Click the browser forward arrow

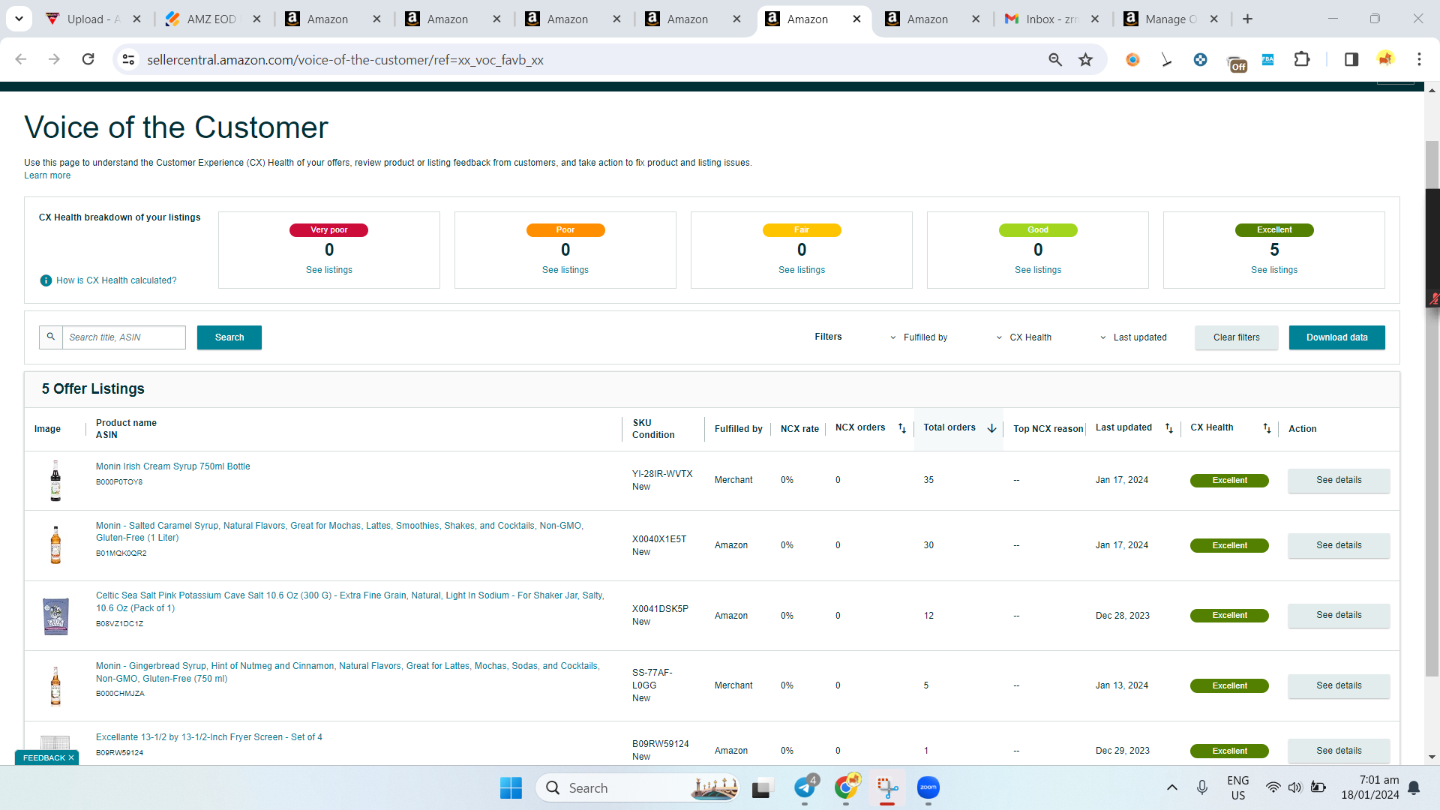(x=54, y=59)
